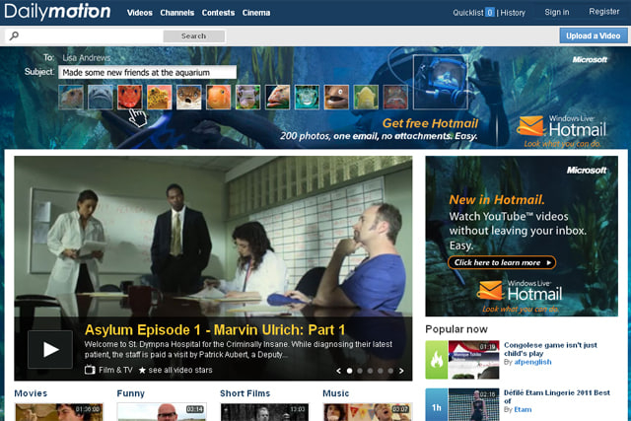Go to next featured video arrow
The image size is (631, 421).
(x=402, y=371)
